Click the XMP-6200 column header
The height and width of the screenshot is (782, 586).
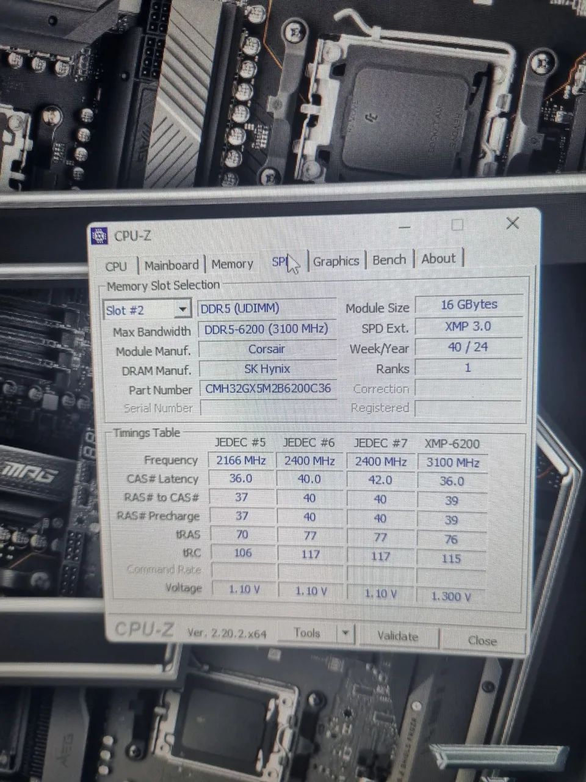452,444
